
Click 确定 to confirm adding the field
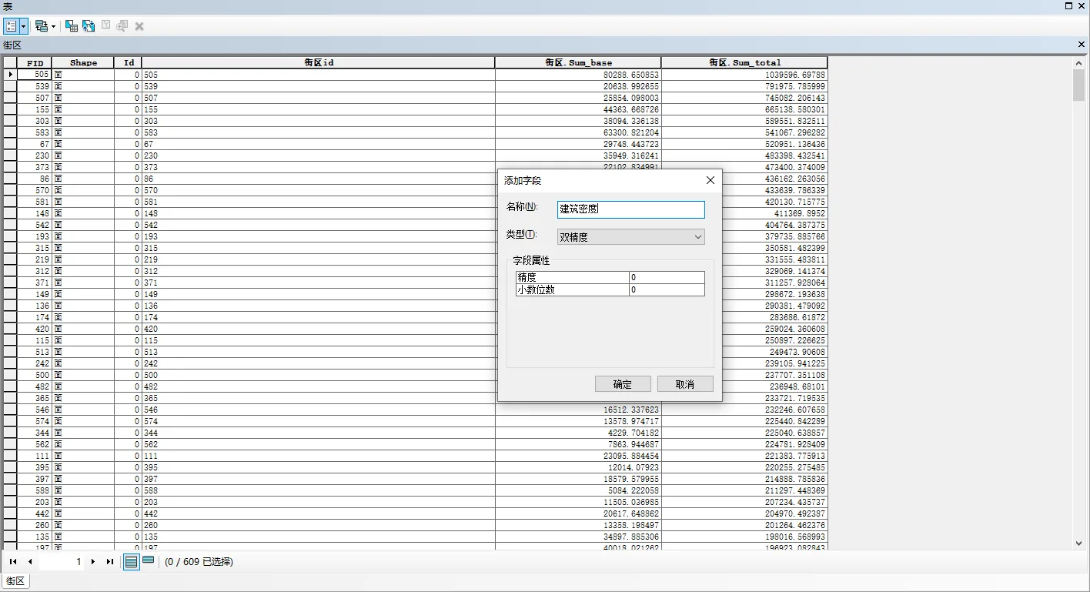623,384
